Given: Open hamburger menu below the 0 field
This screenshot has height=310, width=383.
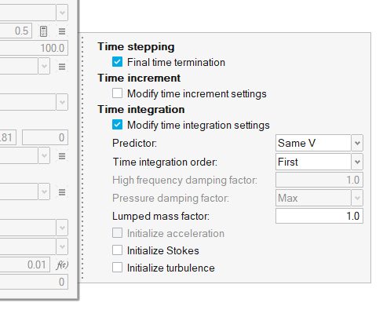Looking at the screenshot, I should 62,156.
